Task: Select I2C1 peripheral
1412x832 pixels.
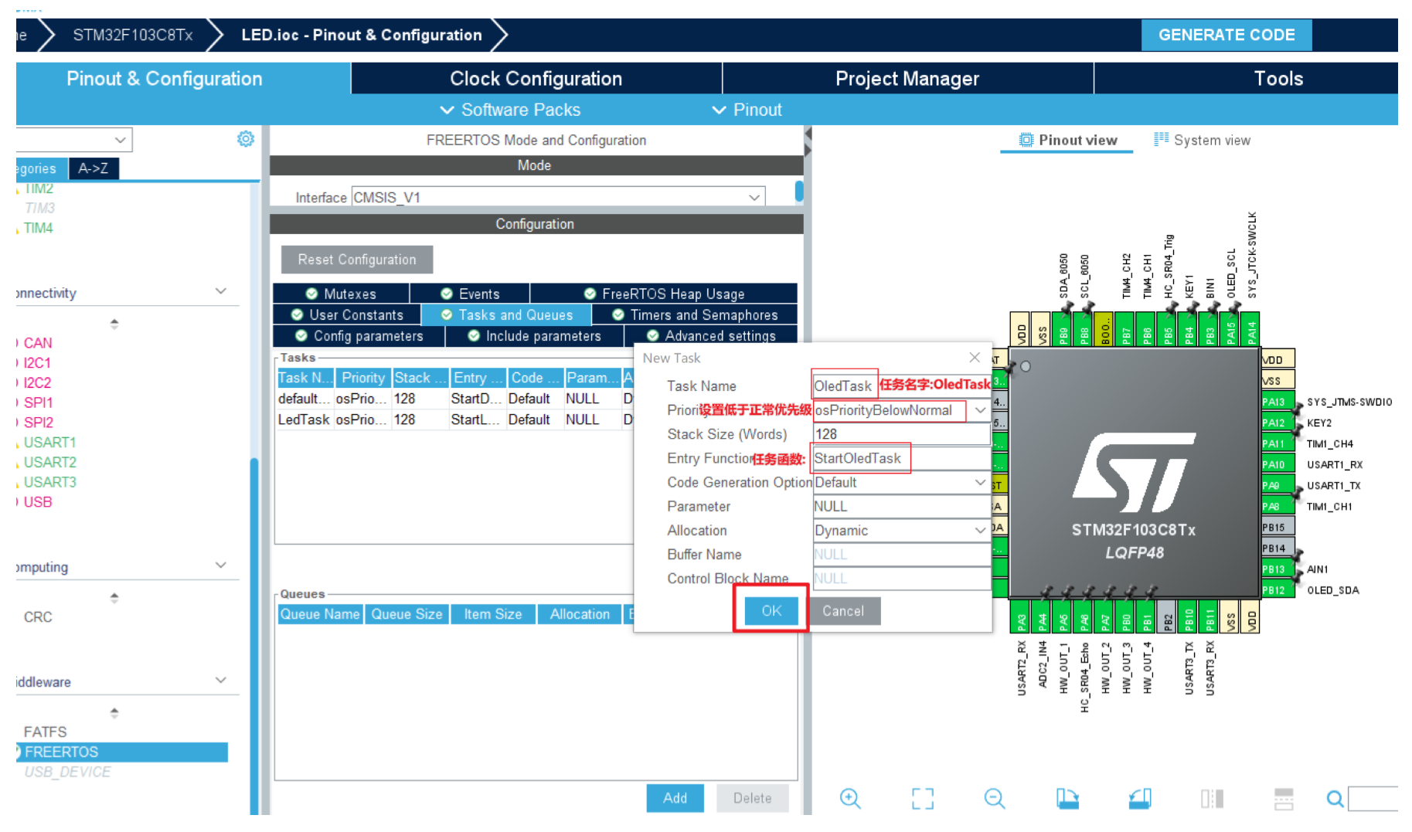Action: (x=36, y=363)
